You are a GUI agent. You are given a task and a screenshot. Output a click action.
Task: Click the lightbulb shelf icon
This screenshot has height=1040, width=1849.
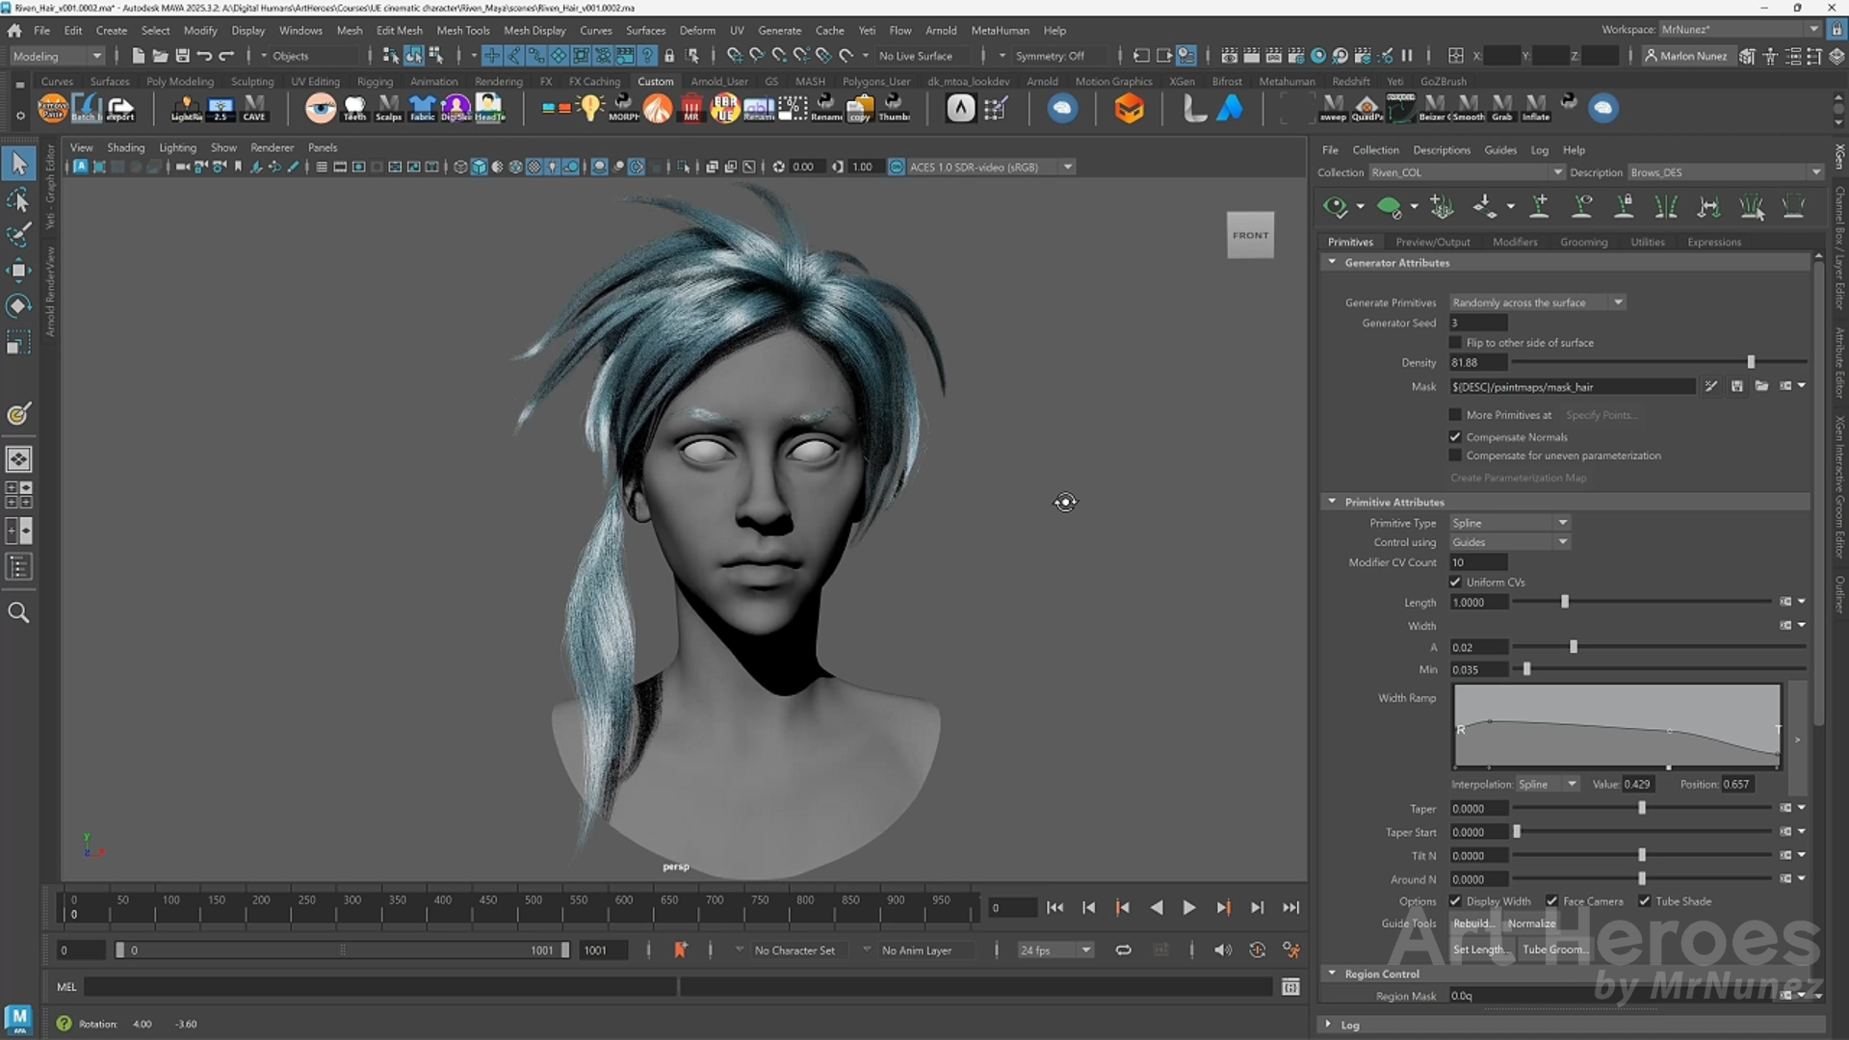[x=590, y=108]
